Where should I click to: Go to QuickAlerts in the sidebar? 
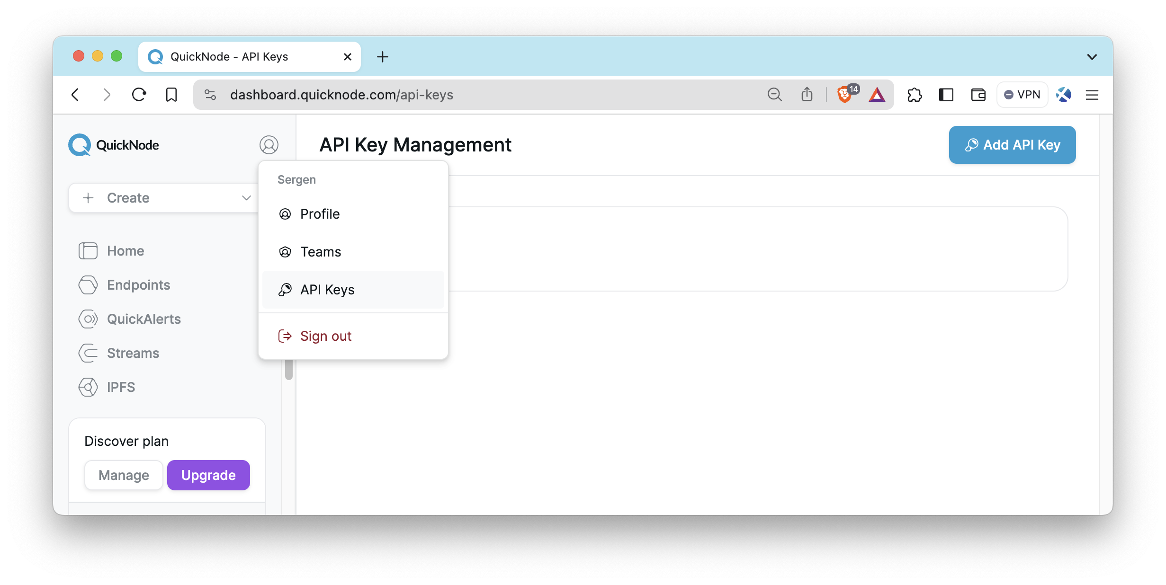129,319
